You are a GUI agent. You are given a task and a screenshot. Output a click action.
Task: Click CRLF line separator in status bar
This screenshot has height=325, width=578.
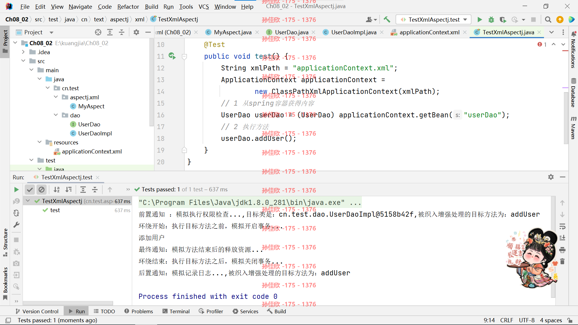tap(507, 320)
